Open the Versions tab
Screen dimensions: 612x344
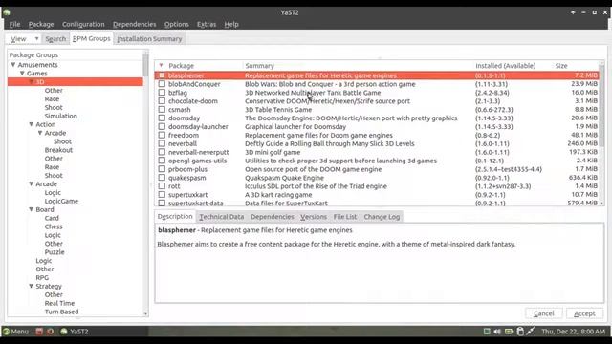click(x=314, y=217)
